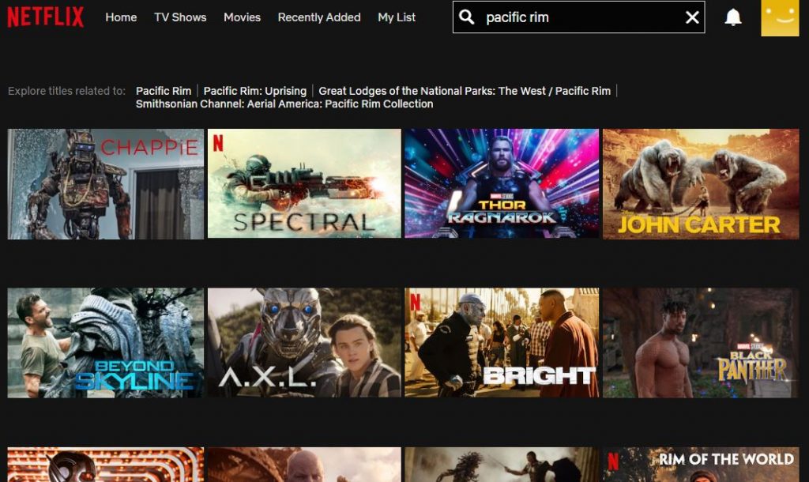Click the search magnifier icon
Viewport: 809px width, 482px height.
pyautogui.click(x=467, y=17)
